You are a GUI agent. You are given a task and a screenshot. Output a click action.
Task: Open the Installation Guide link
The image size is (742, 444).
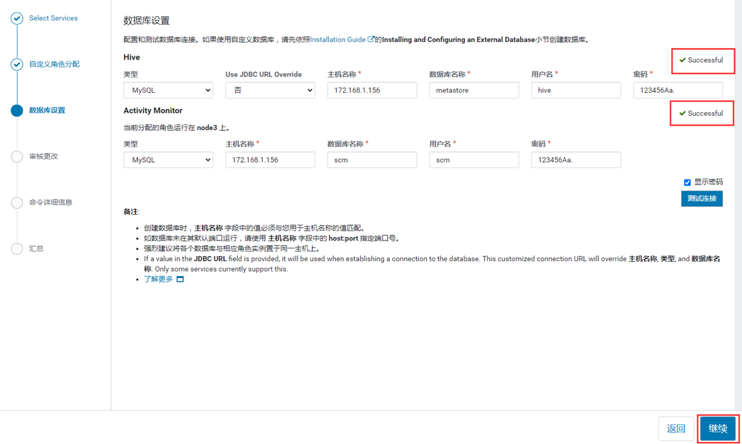[x=338, y=40]
